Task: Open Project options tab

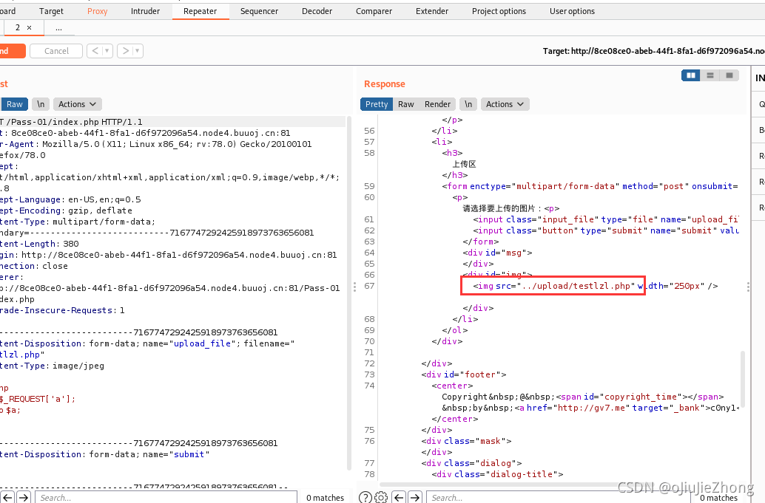Action: coord(499,11)
